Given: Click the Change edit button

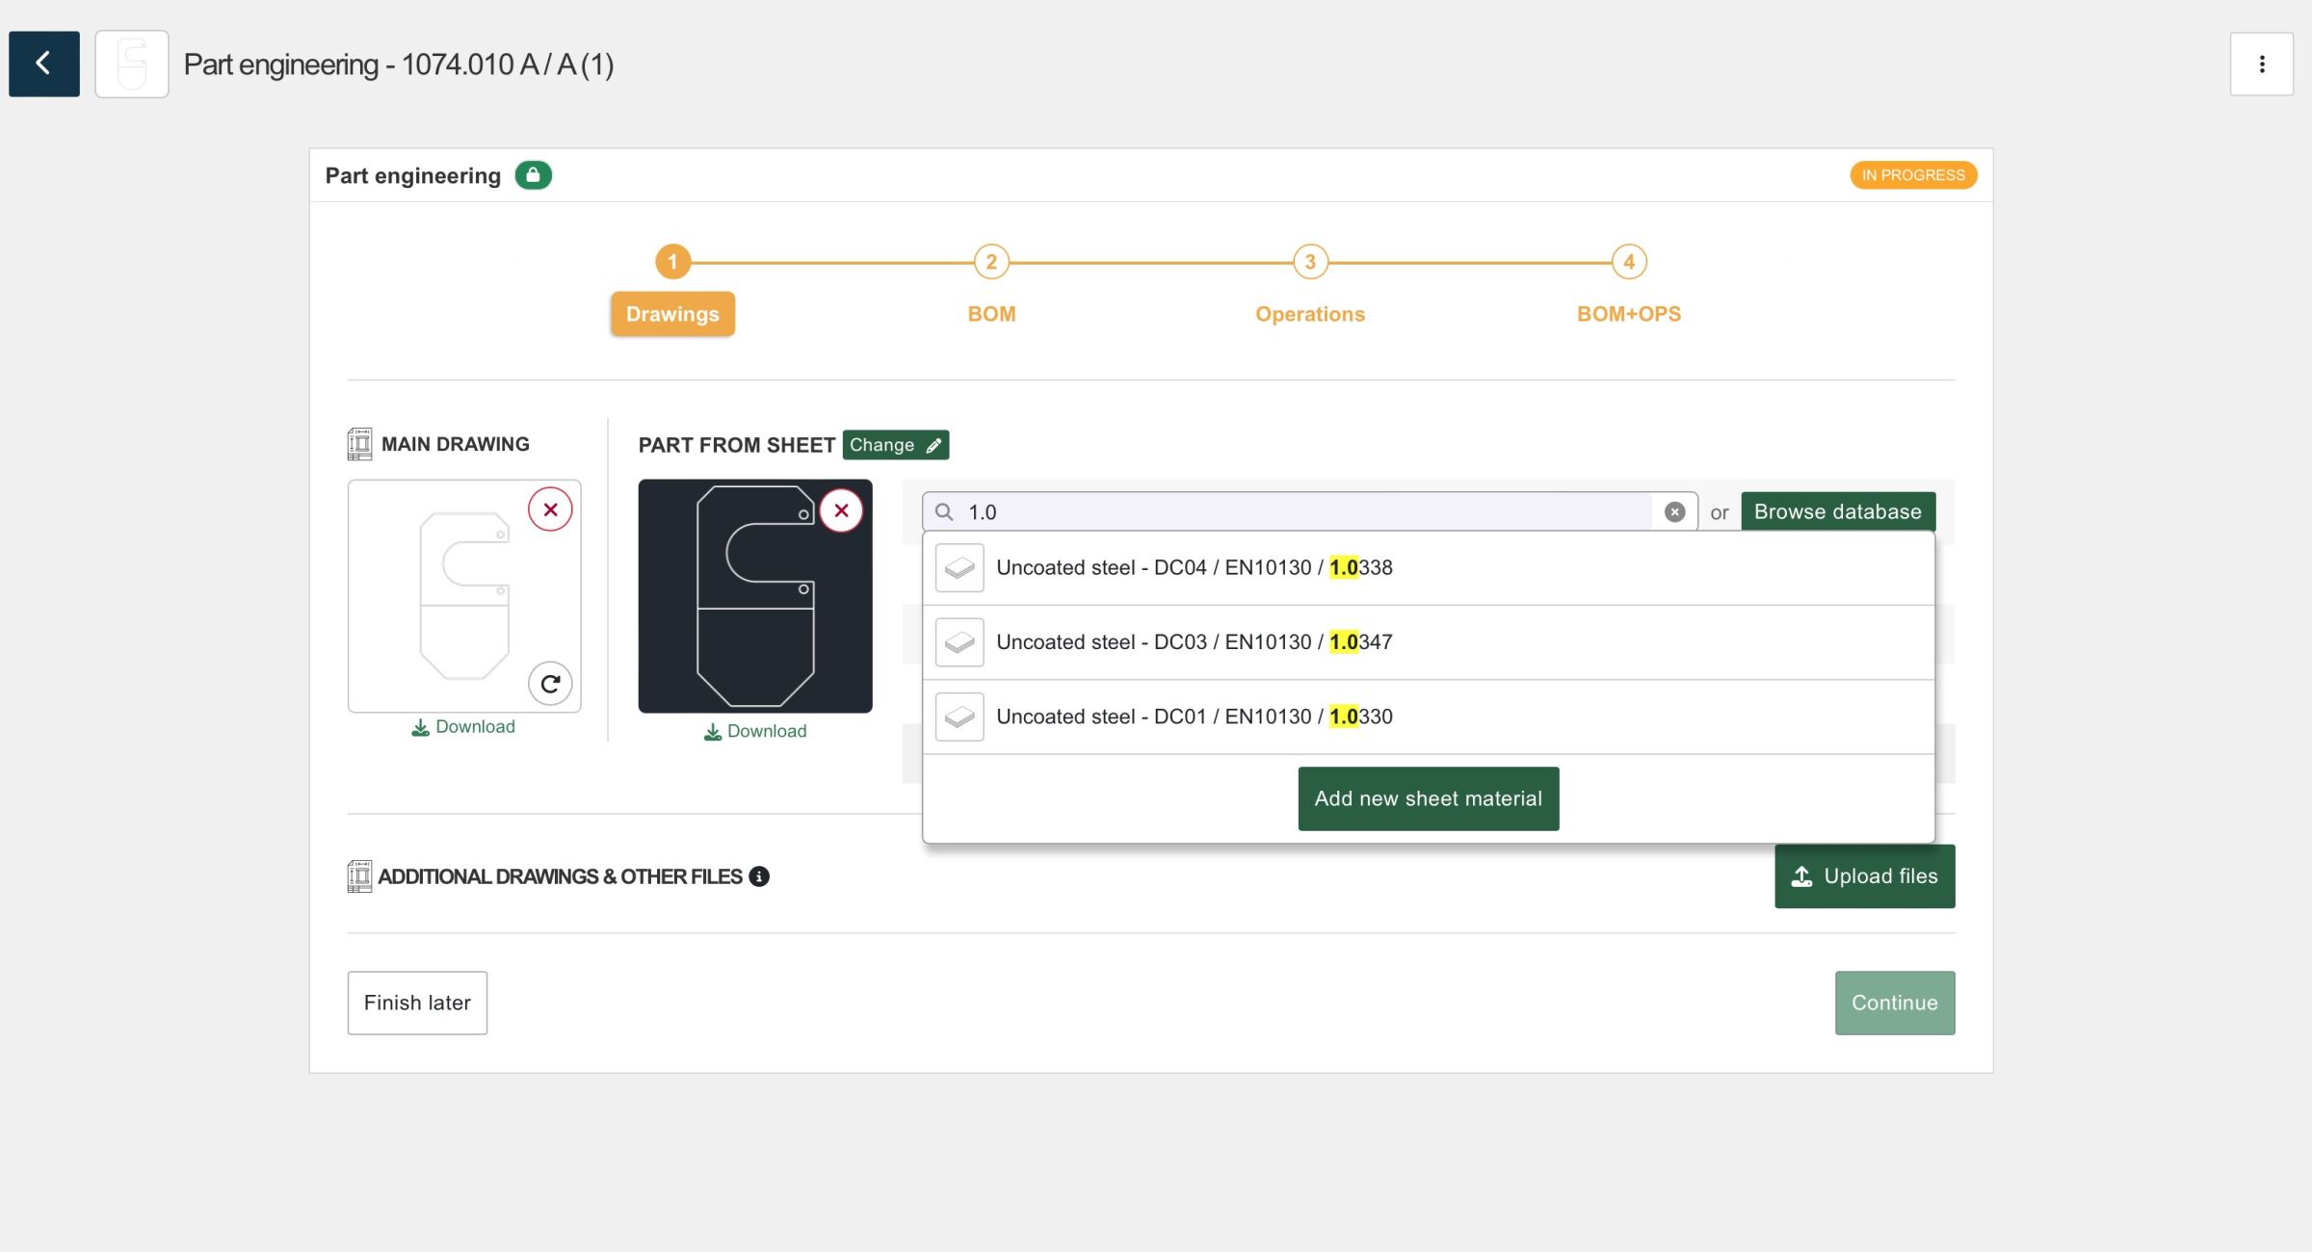Looking at the screenshot, I should [x=895, y=445].
